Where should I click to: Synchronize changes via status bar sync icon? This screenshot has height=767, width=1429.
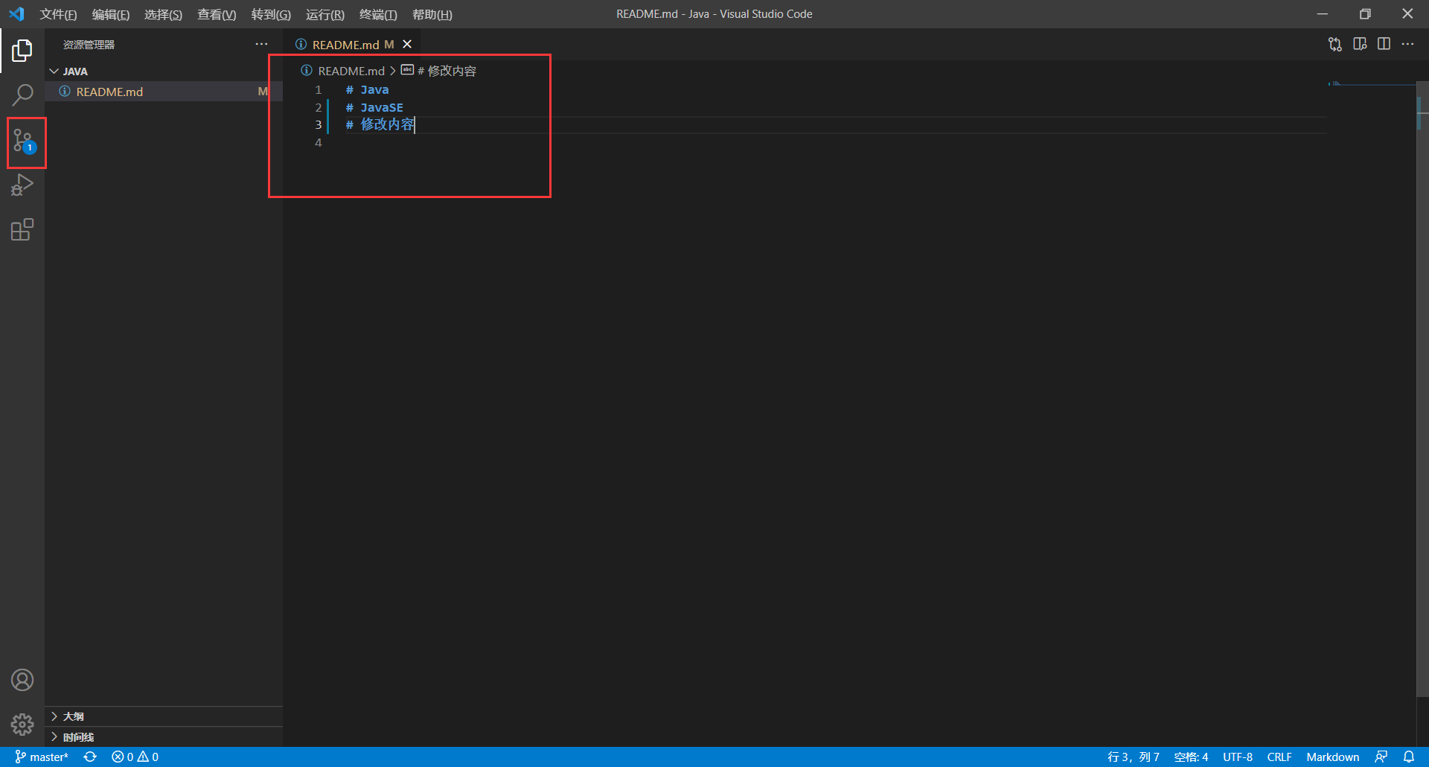[90, 757]
